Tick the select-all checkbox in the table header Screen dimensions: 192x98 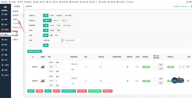[29, 57]
